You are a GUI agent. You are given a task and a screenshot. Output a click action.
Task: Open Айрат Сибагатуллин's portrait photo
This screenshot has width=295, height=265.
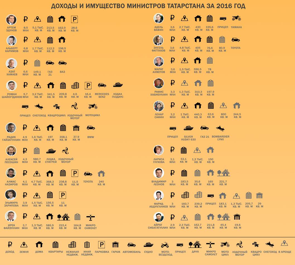click(x=159, y=217)
